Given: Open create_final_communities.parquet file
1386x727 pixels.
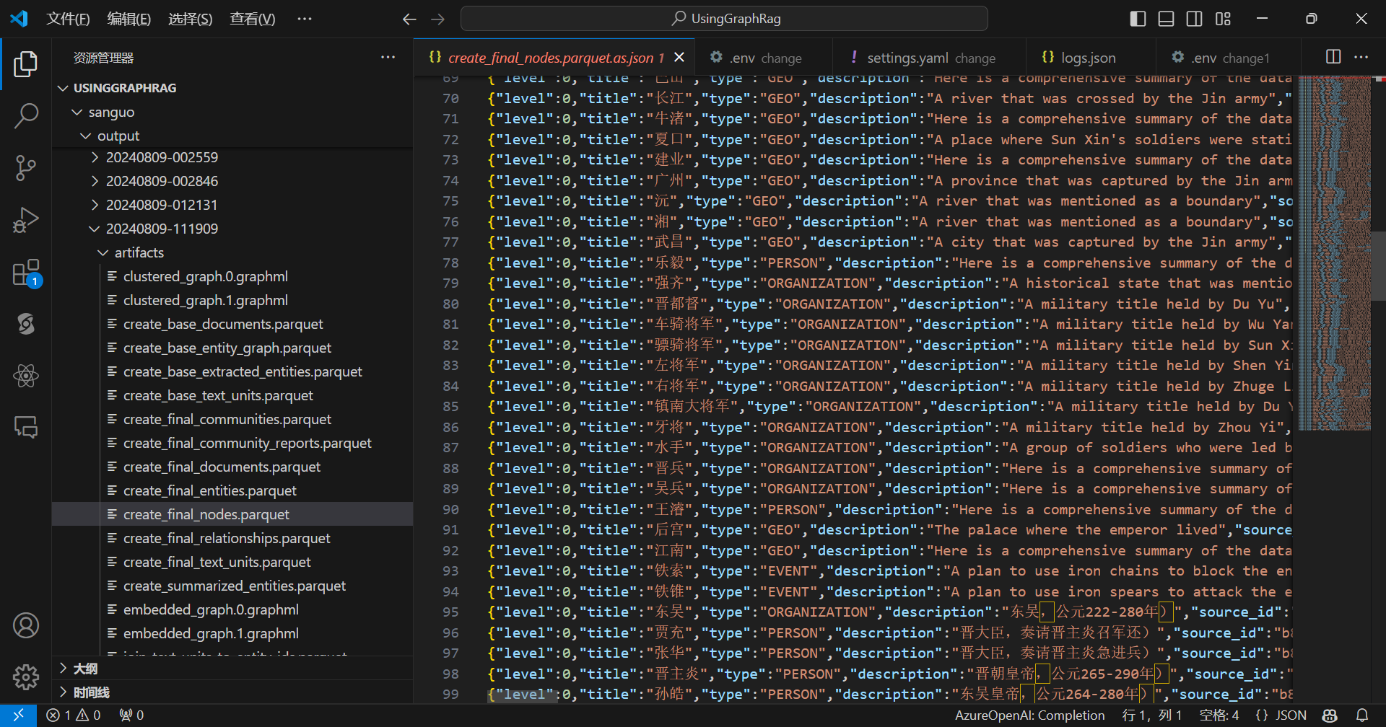Looking at the screenshot, I should coord(227,419).
